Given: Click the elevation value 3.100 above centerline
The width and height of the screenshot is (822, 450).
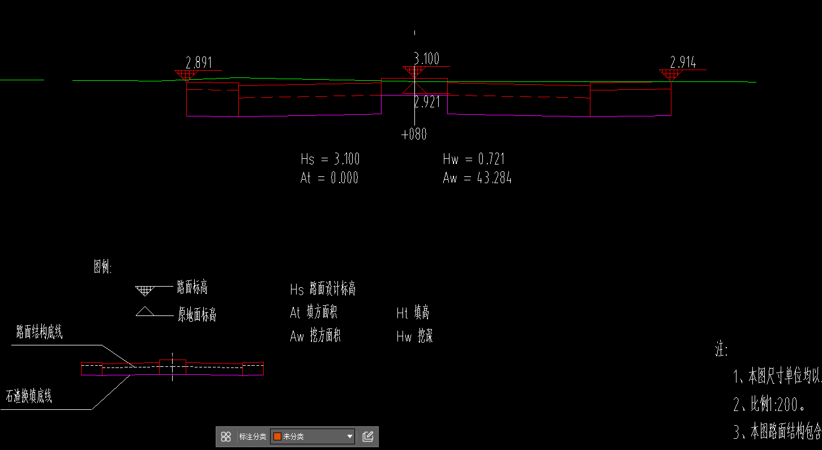Looking at the screenshot, I should [x=426, y=58].
